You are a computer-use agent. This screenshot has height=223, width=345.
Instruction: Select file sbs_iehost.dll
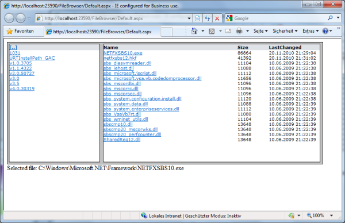pyautogui.click(x=118, y=68)
